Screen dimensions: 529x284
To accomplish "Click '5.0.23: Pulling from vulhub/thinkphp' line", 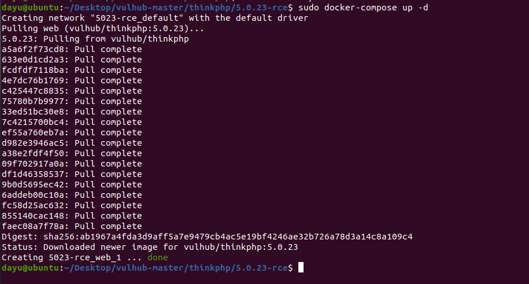I will click(95, 39).
